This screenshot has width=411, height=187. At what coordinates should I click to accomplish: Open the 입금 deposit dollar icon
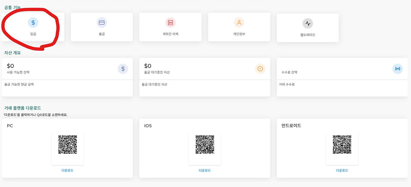point(33,23)
